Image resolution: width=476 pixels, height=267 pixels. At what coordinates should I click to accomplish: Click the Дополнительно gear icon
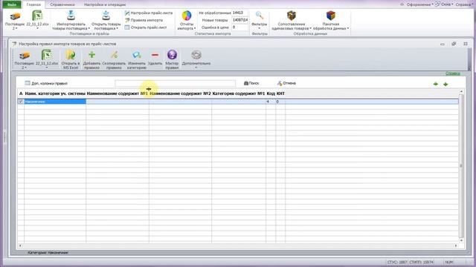196,55
